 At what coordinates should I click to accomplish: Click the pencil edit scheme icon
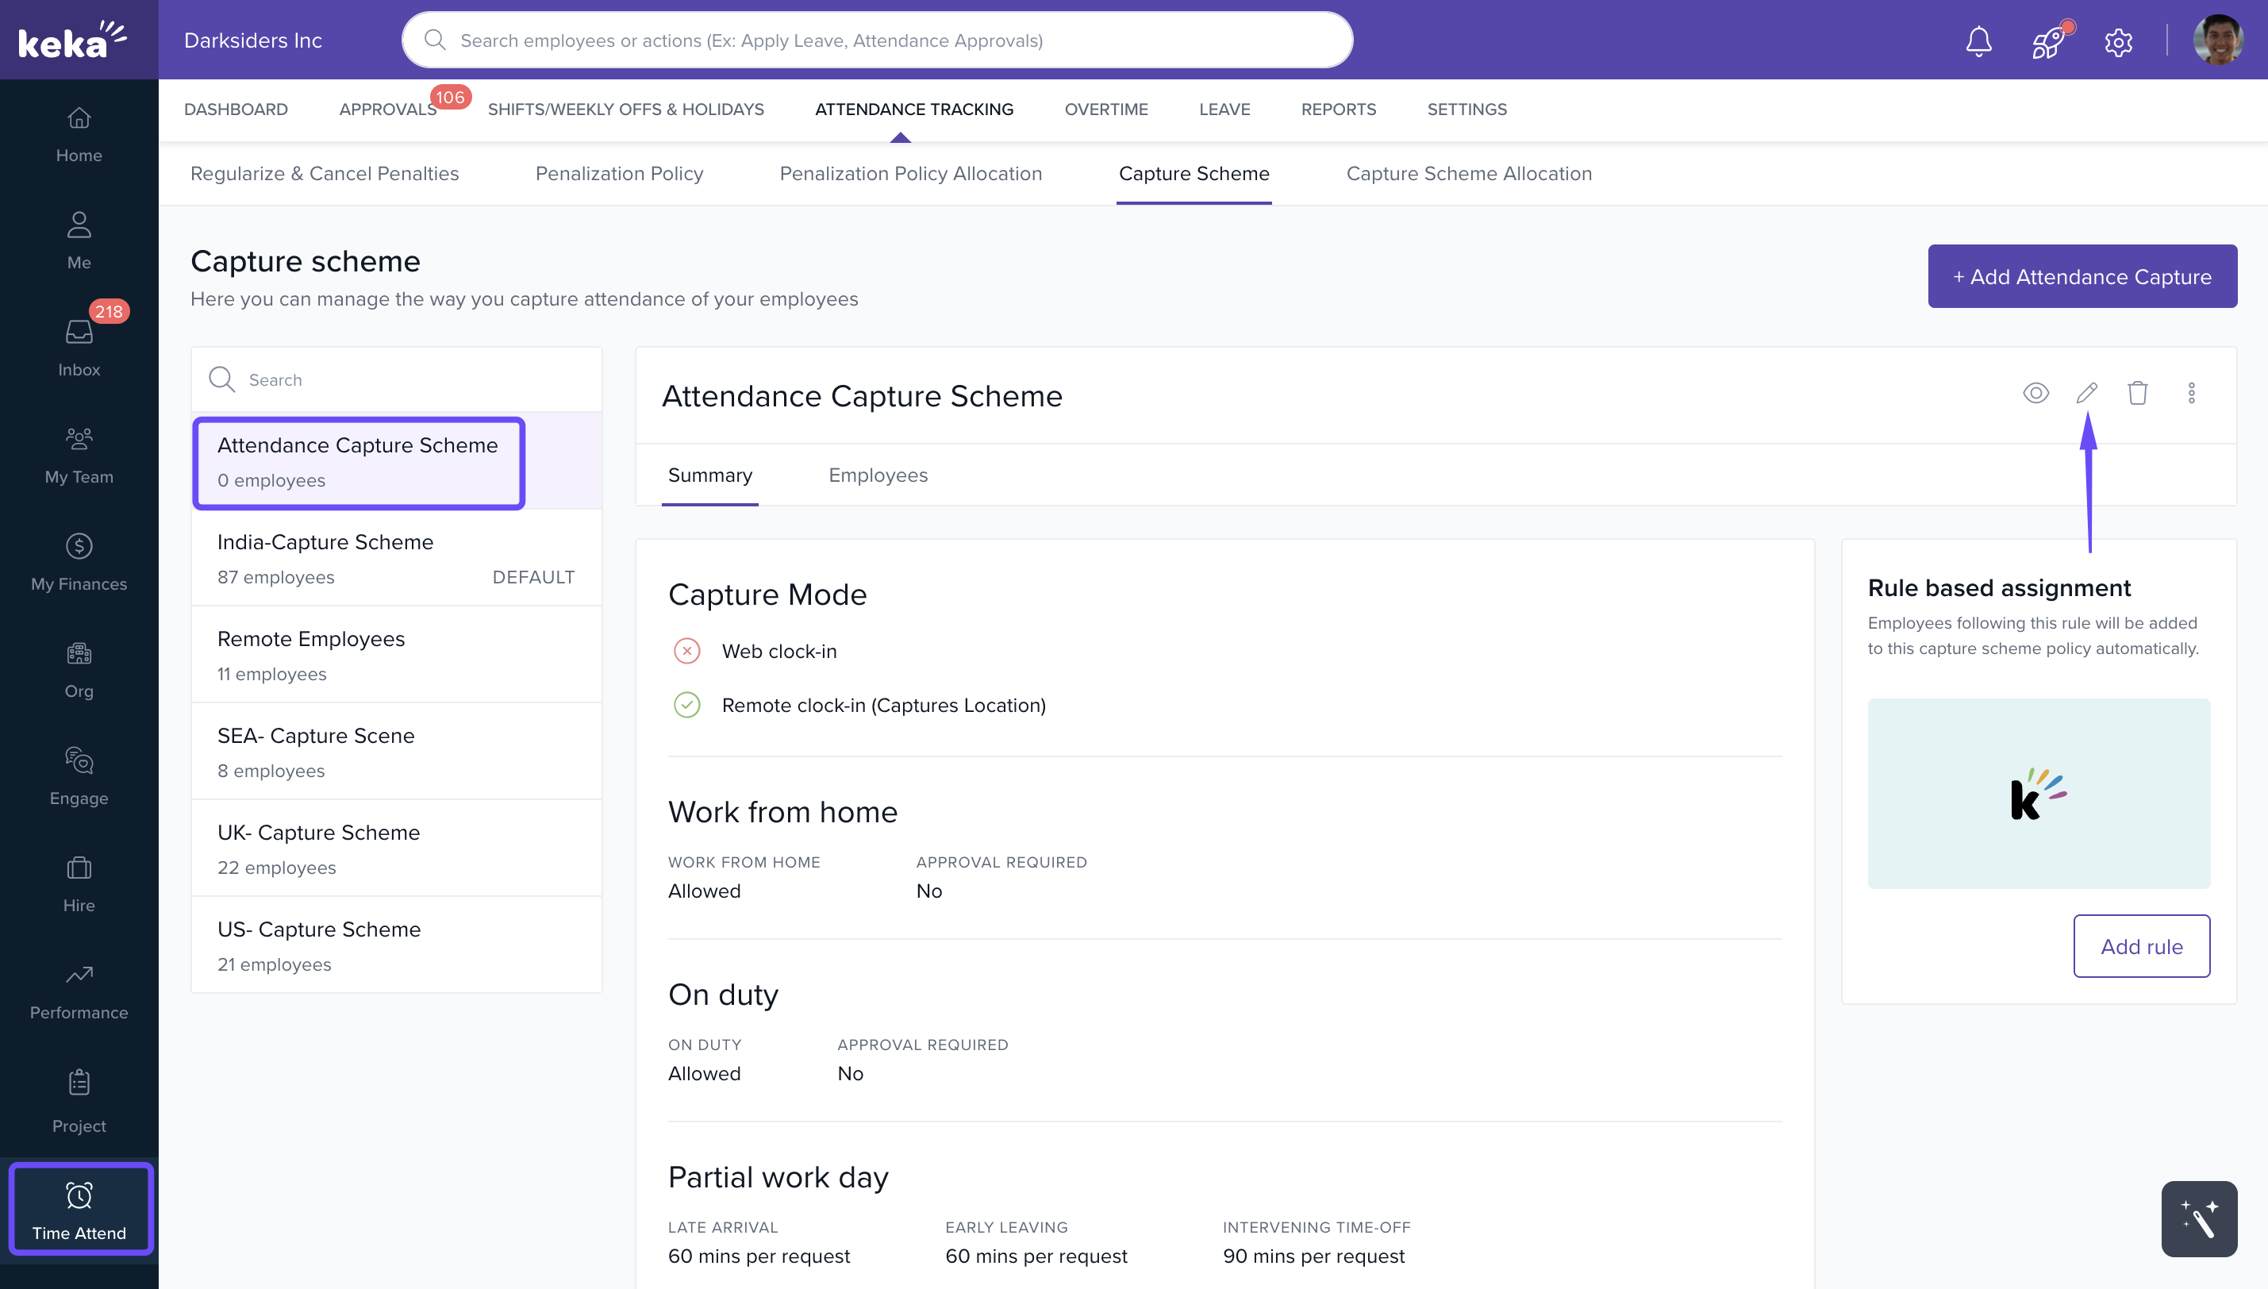coord(2086,392)
